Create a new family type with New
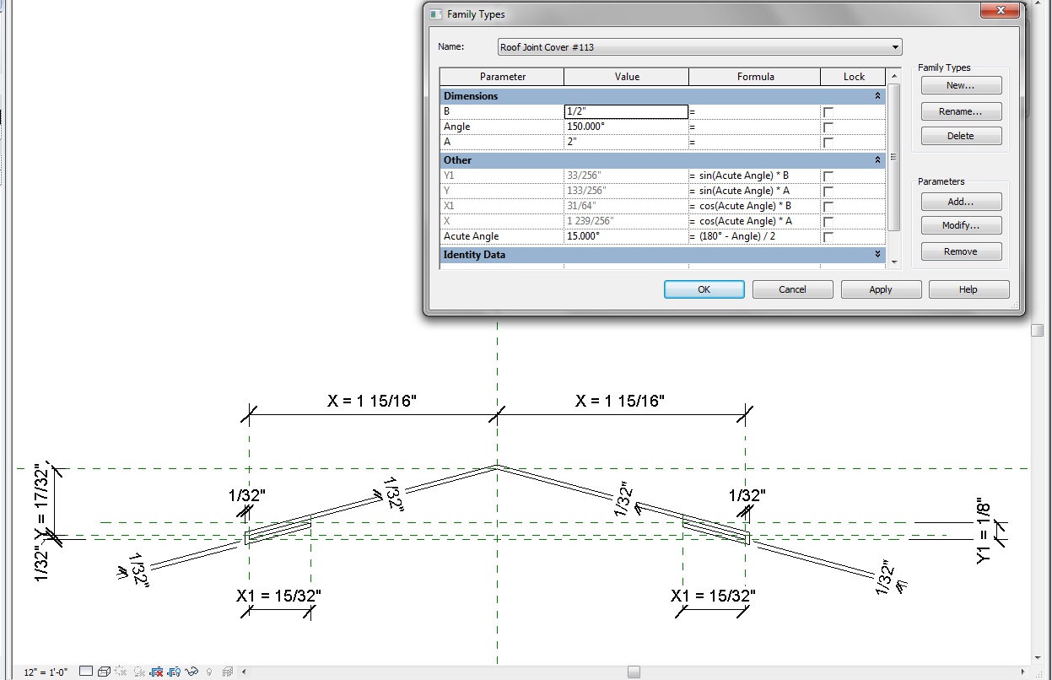Screen dimensions: 1052x680 (x=961, y=84)
